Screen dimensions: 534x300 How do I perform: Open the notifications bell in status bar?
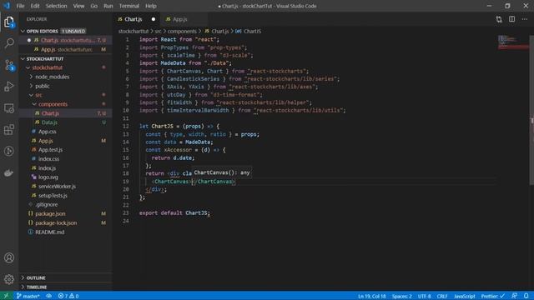526,297
